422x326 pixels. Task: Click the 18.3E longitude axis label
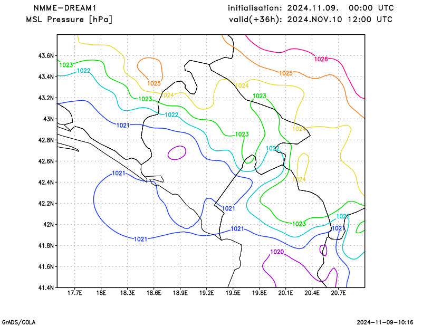[x=128, y=293]
